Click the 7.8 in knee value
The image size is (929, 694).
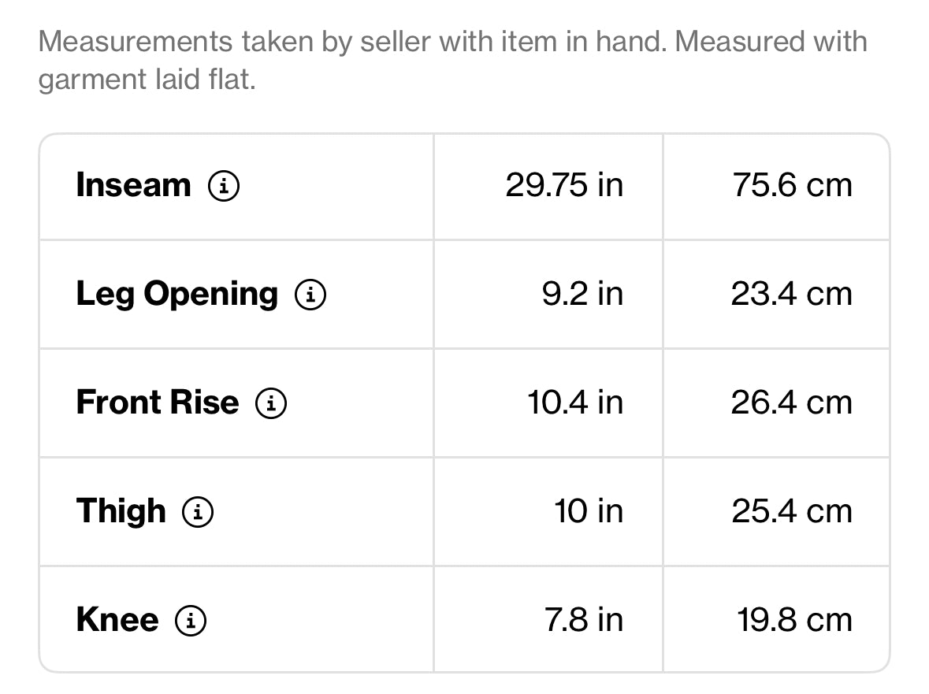pos(584,620)
